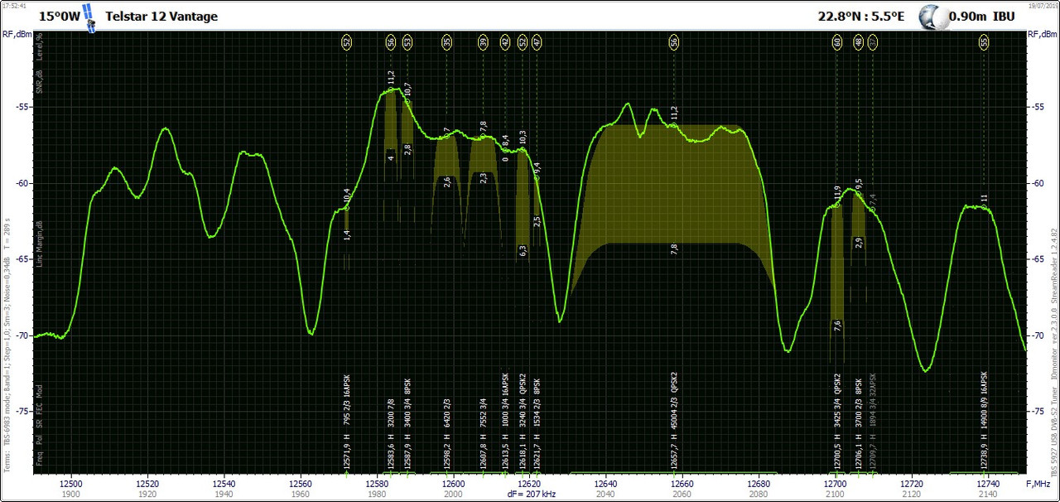The image size is (1060, 502).
Task: Click frequency tick 12500 on the axis
Action: (x=71, y=482)
